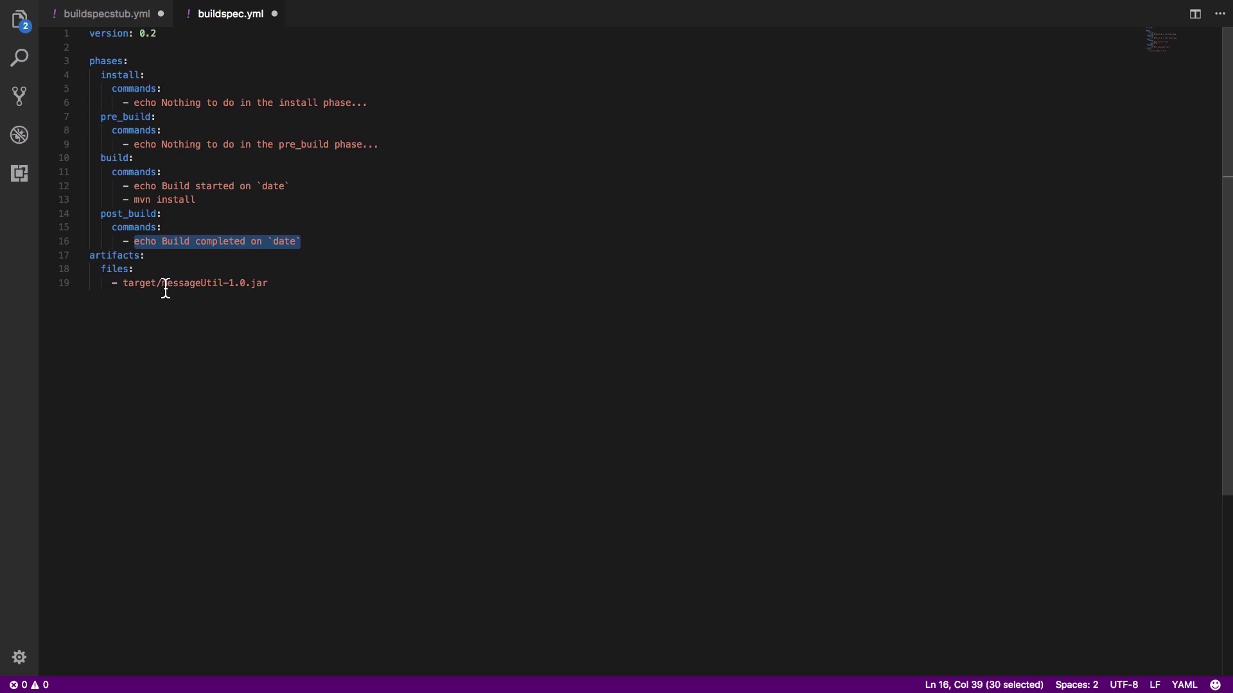Click the vertical editor scrollbar

click(1227, 257)
